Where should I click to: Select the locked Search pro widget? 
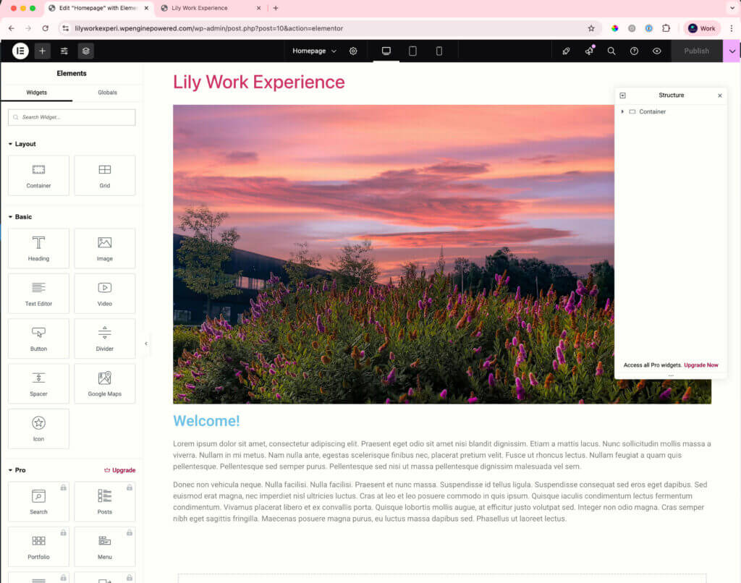click(x=39, y=502)
